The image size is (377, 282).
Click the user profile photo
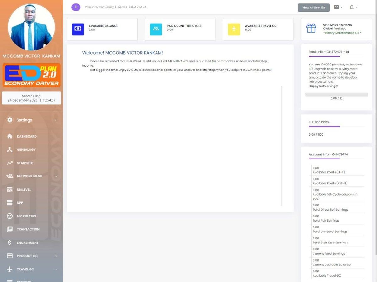coord(31,27)
